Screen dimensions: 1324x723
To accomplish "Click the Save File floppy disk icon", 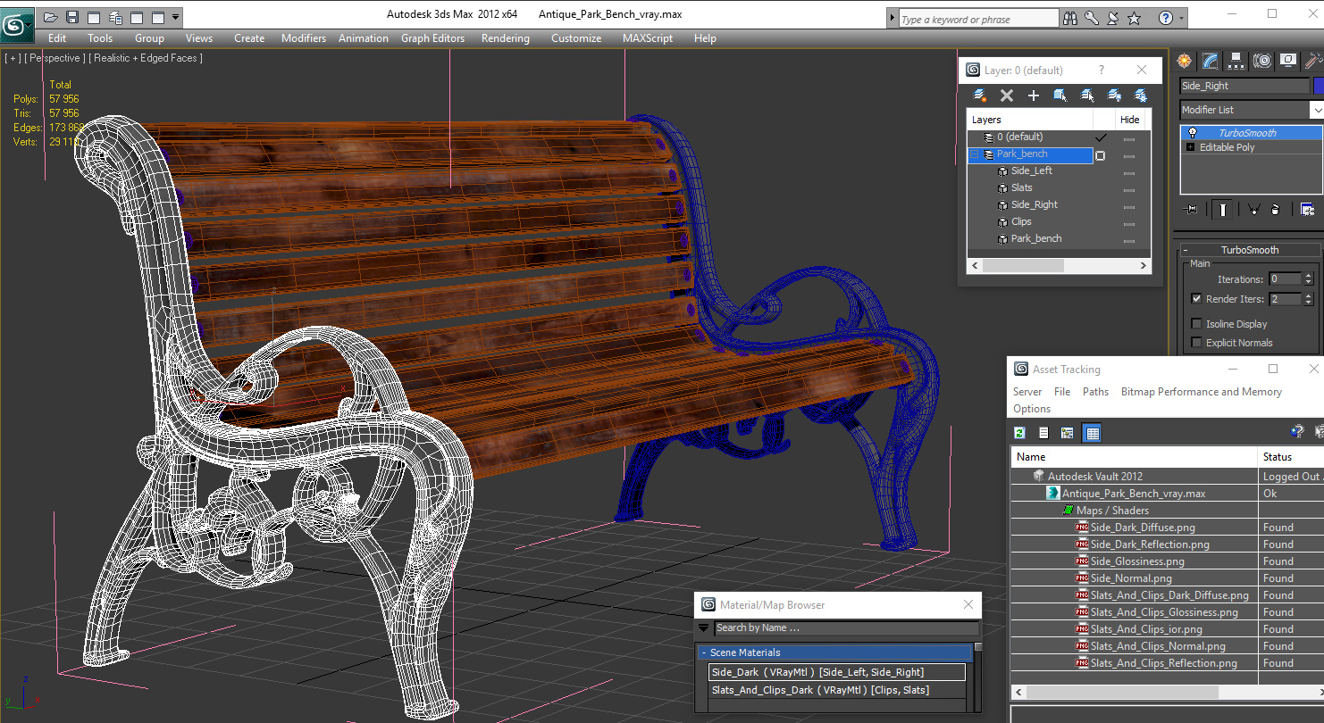I will click(72, 17).
